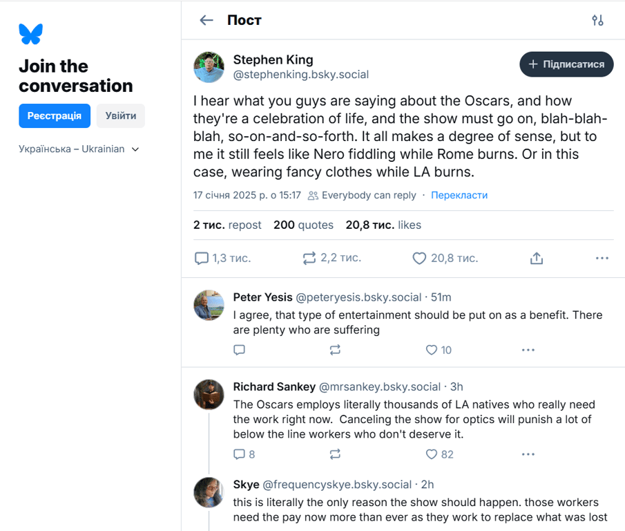Follow Stephen King via Підписатися button
Image resolution: width=625 pixels, height=531 pixels.
[566, 64]
